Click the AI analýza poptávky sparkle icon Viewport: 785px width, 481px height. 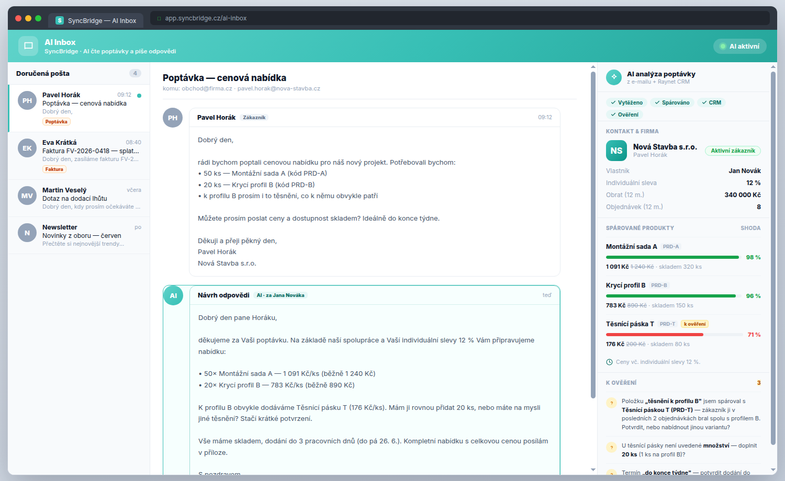tap(614, 77)
